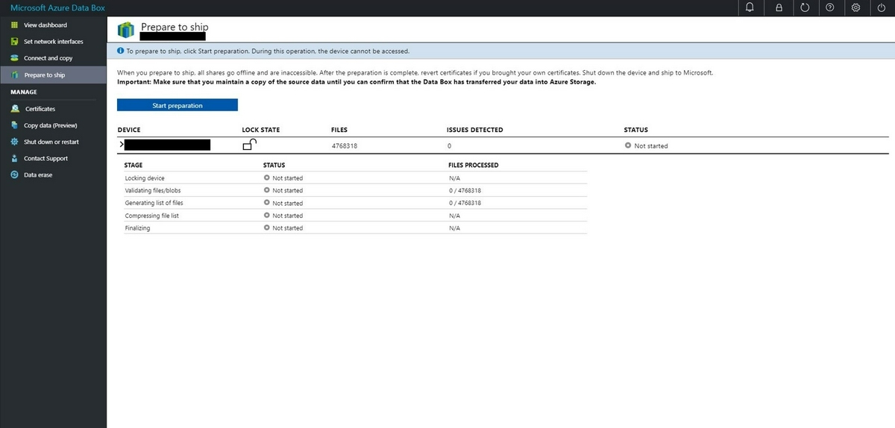Screen dimensions: 895x428
Task: Click the Contact Support icon
Action: click(x=15, y=158)
